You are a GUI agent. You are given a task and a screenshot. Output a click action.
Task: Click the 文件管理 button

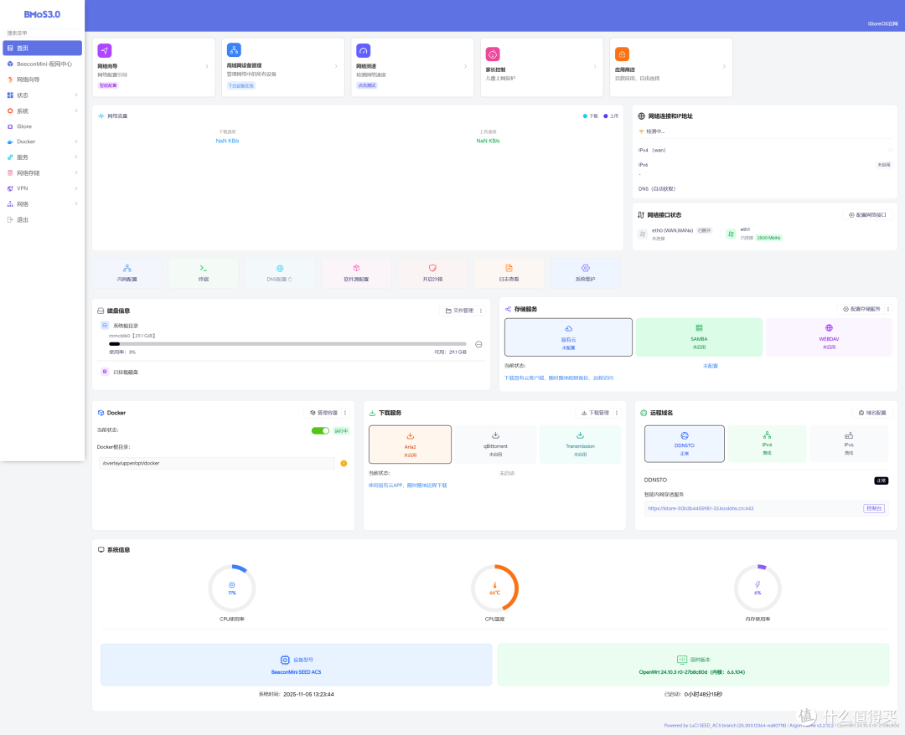(459, 311)
